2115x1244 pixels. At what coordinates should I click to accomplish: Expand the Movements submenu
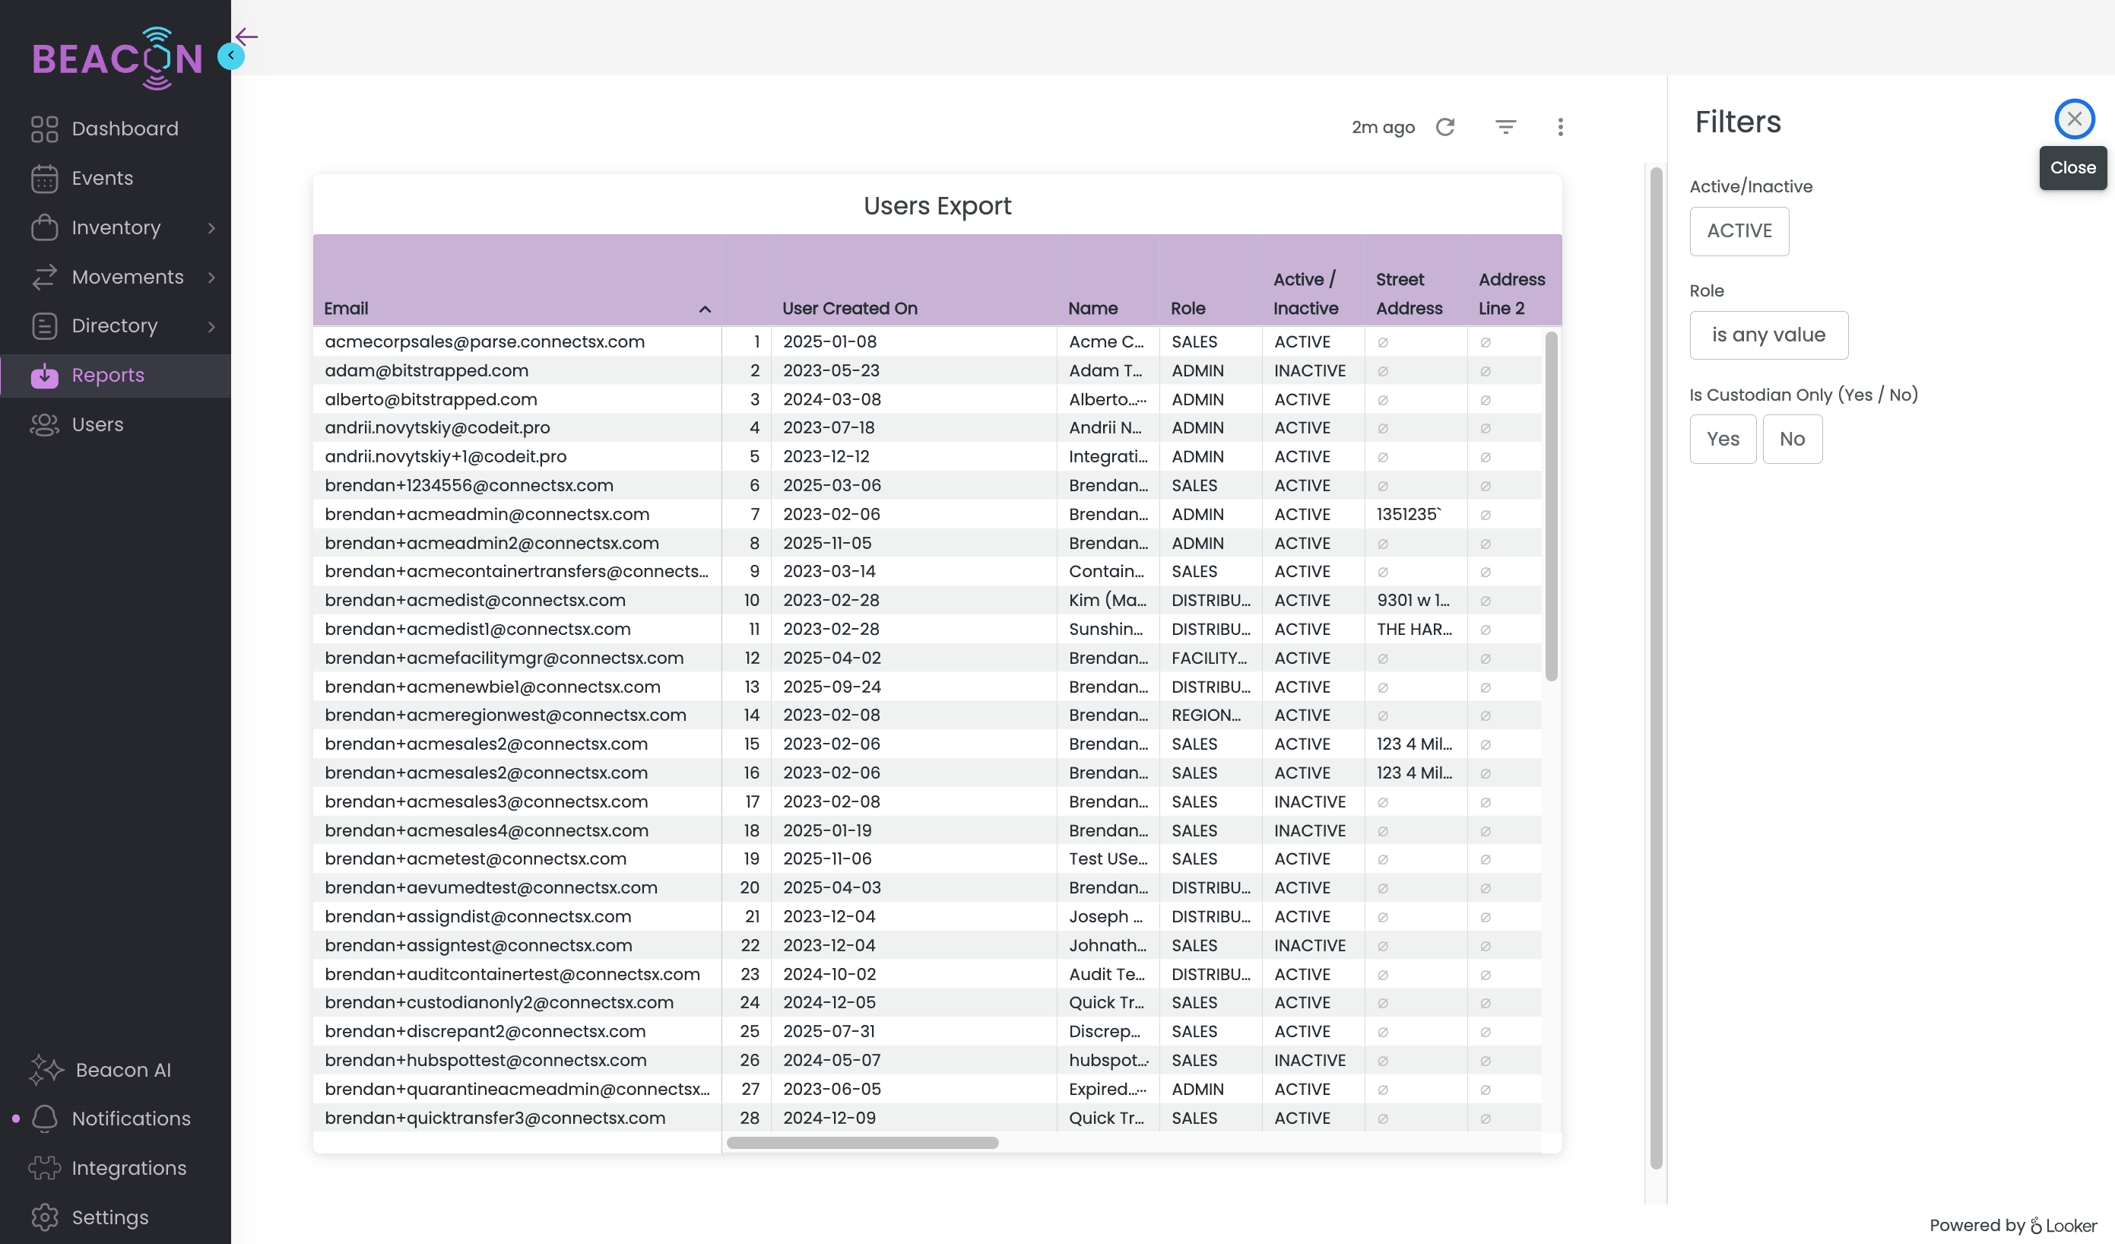click(x=211, y=277)
